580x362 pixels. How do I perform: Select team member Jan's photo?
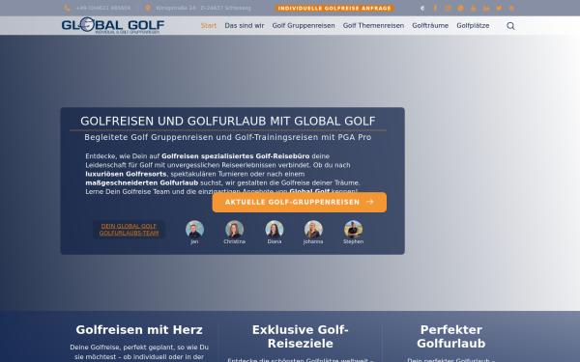tap(194, 230)
